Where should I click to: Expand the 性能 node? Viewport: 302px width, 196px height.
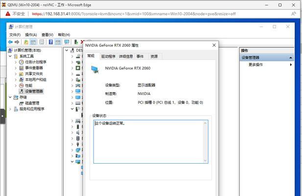(x=16, y=85)
